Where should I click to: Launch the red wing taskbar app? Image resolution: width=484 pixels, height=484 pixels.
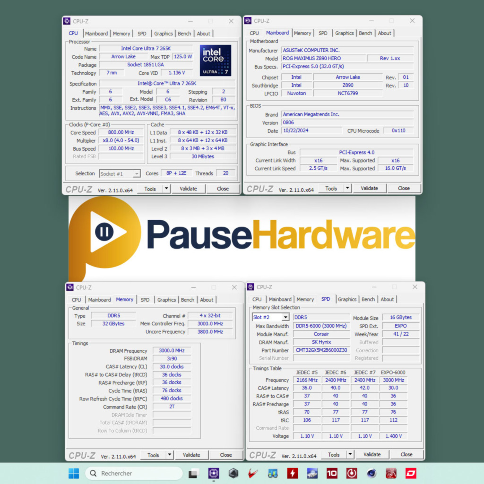click(253, 473)
